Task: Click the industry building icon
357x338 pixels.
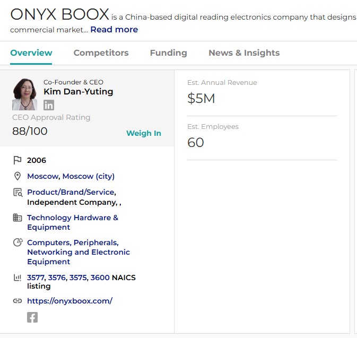Action: coord(18,218)
